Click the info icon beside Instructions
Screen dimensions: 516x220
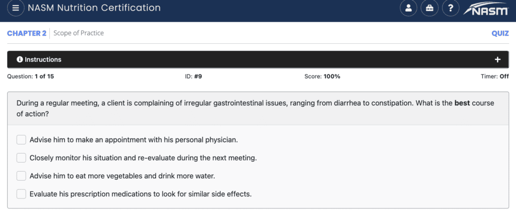tap(20, 59)
